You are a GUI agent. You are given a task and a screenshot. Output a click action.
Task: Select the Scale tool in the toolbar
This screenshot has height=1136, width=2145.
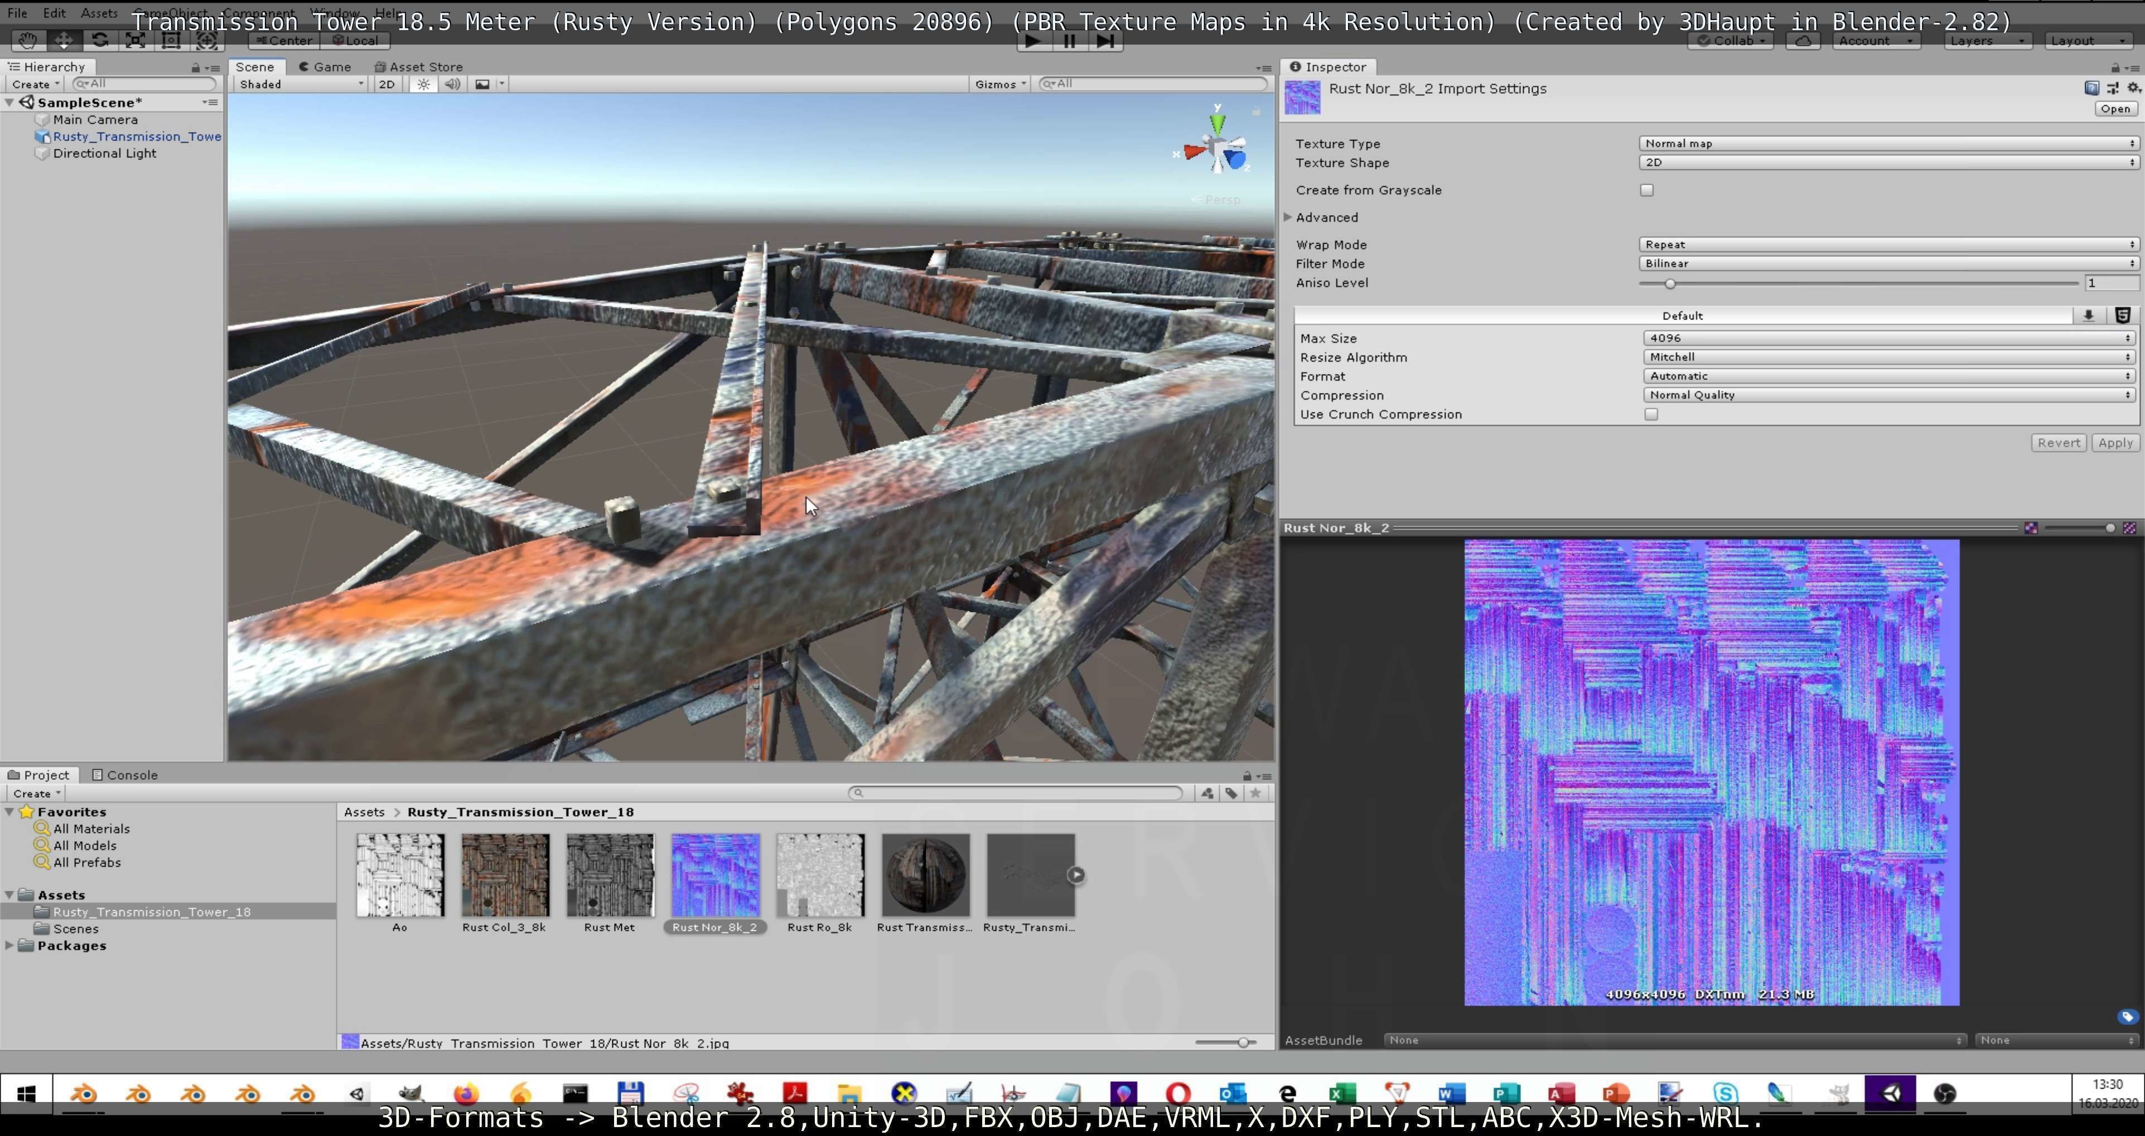click(x=136, y=40)
